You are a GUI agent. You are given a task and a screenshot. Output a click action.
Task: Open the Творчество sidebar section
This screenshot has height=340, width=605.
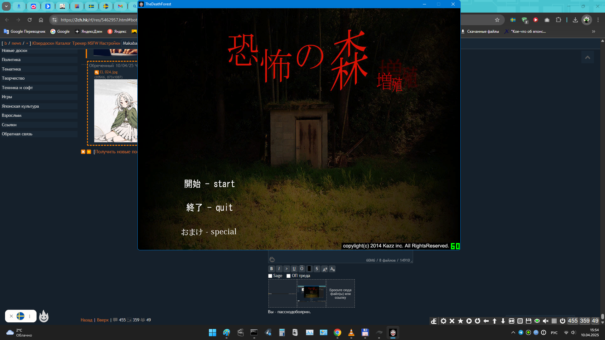coord(39,78)
